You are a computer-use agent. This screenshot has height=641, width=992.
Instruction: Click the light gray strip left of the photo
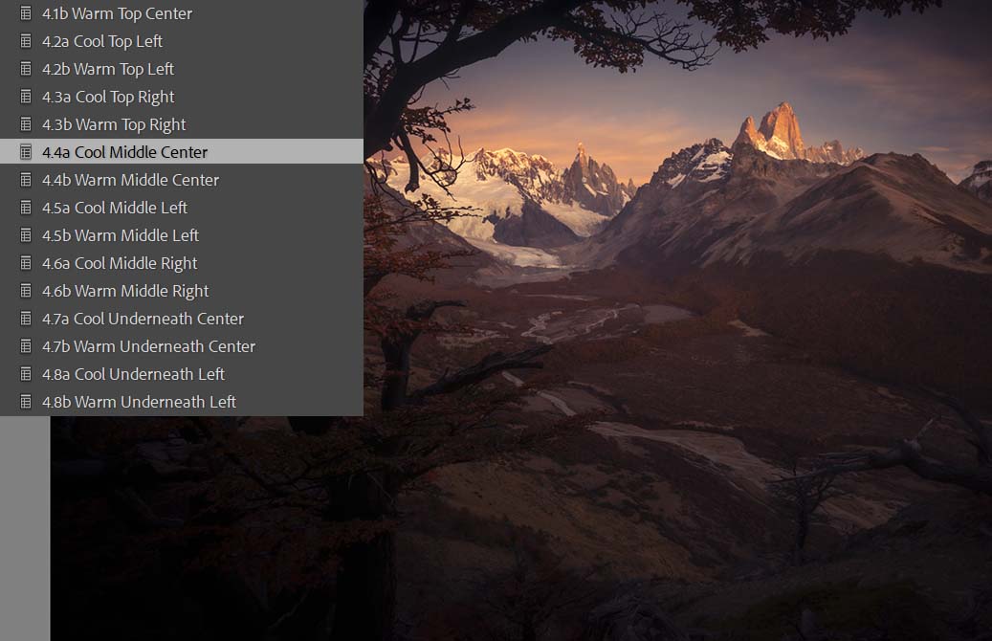tap(25, 526)
